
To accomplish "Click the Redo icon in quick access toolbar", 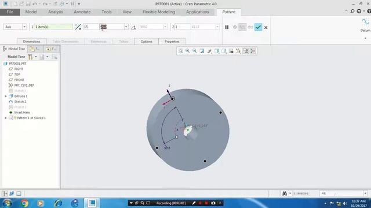I will (45, 4).
